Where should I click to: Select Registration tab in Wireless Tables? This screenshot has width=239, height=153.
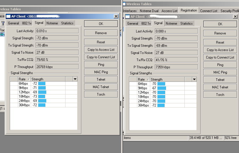(189, 10)
